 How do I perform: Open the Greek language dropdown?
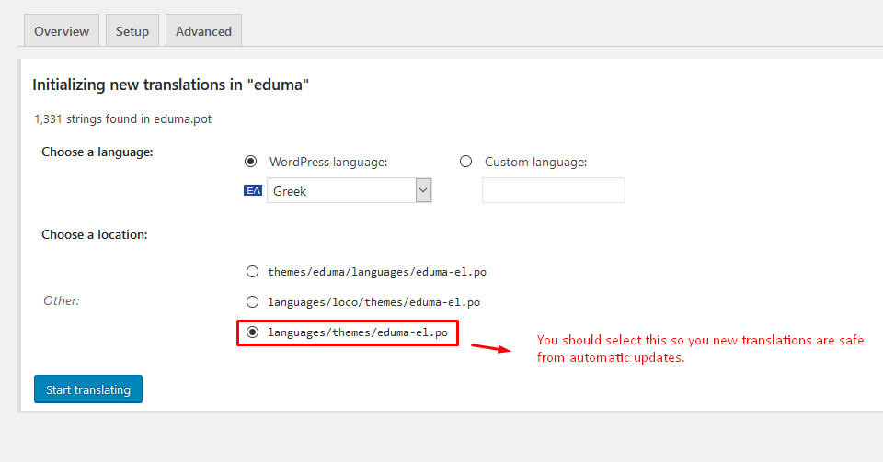click(350, 190)
